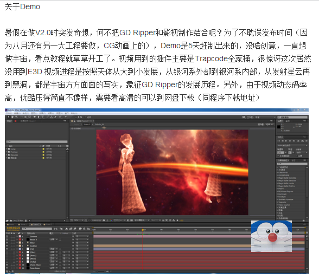Toggle visibility eye of Camera layer
The image size is (319, 279).
[7, 236]
